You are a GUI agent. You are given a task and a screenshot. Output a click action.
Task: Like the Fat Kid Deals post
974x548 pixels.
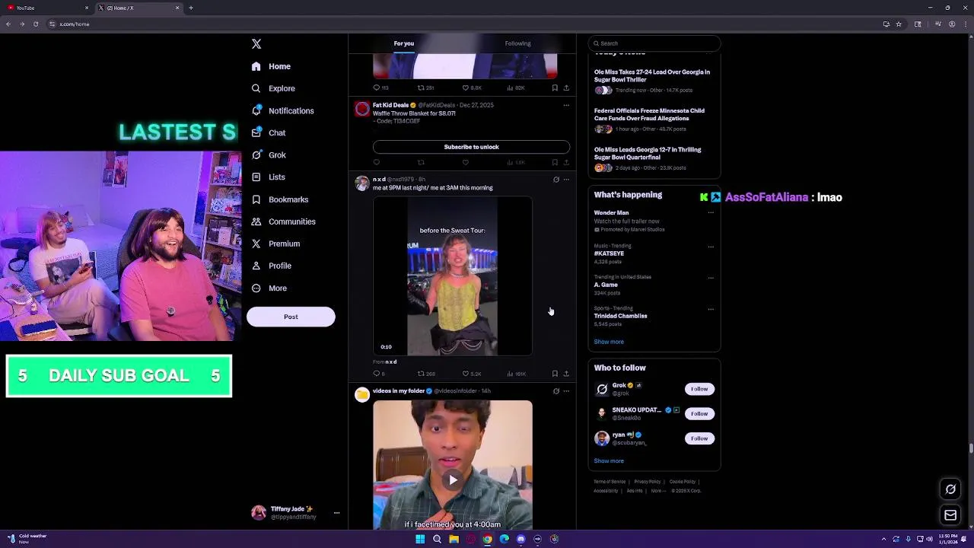click(x=466, y=162)
